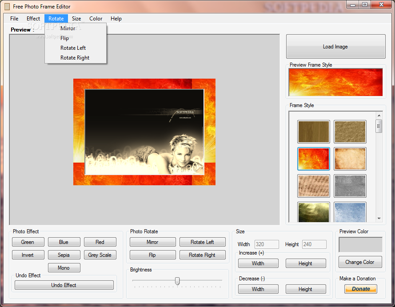Click the Load Image button
This screenshot has height=307, width=395.
[335, 47]
